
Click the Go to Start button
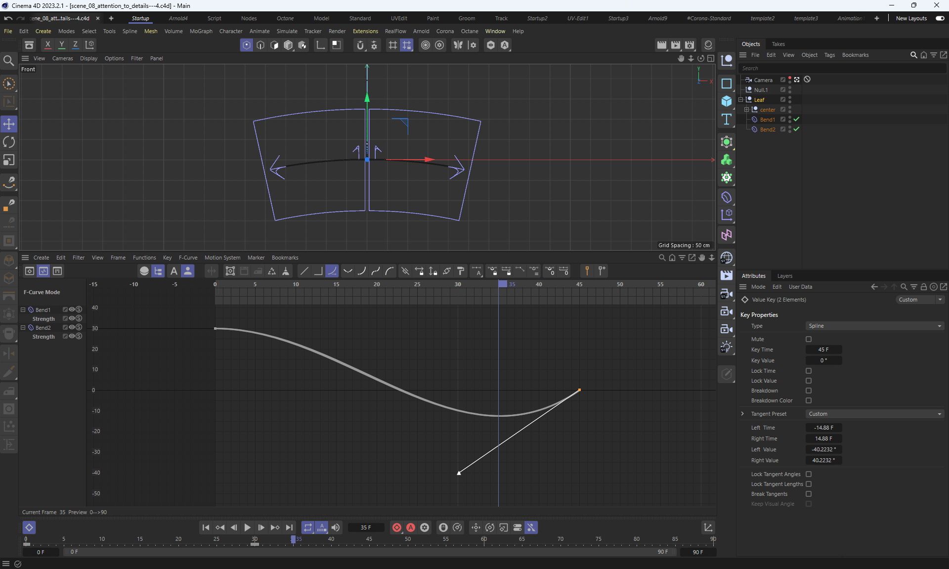pyautogui.click(x=206, y=527)
